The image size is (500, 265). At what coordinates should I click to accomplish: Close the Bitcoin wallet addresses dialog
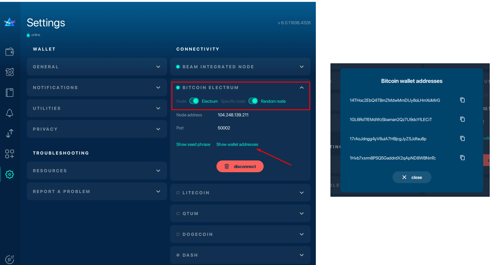411,177
